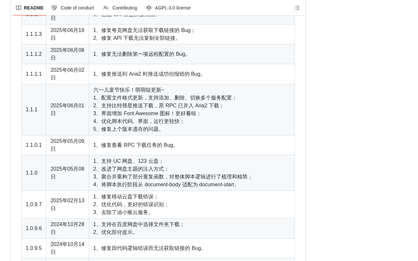The width and height of the screenshot is (418, 261).
Task: Open the outline table of contents icon
Action: (x=297, y=8)
